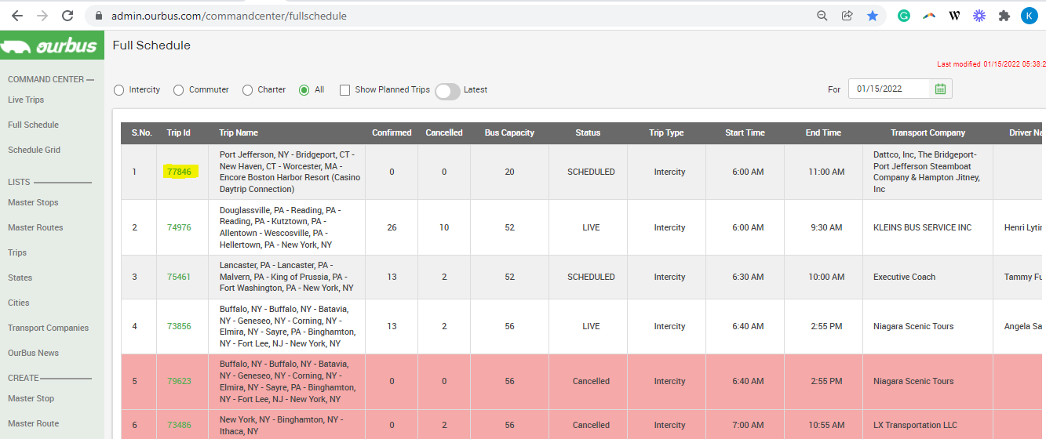Check the Show Planned Trips checkbox

(x=344, y=90)
